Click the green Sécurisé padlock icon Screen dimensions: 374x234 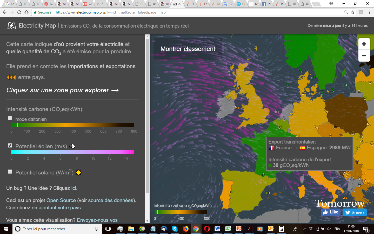point(35,12)
